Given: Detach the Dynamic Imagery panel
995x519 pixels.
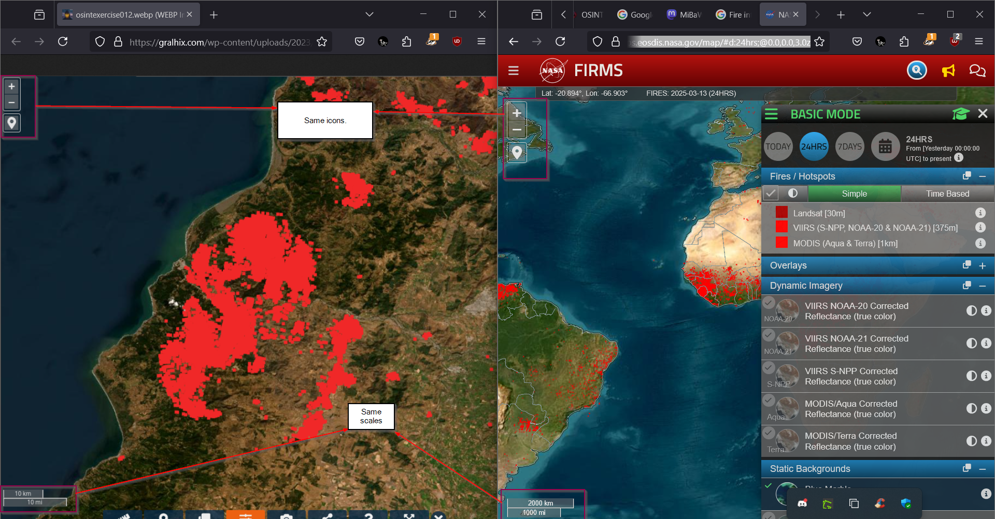Looking at the screenshot, I should tap(966, 285).
